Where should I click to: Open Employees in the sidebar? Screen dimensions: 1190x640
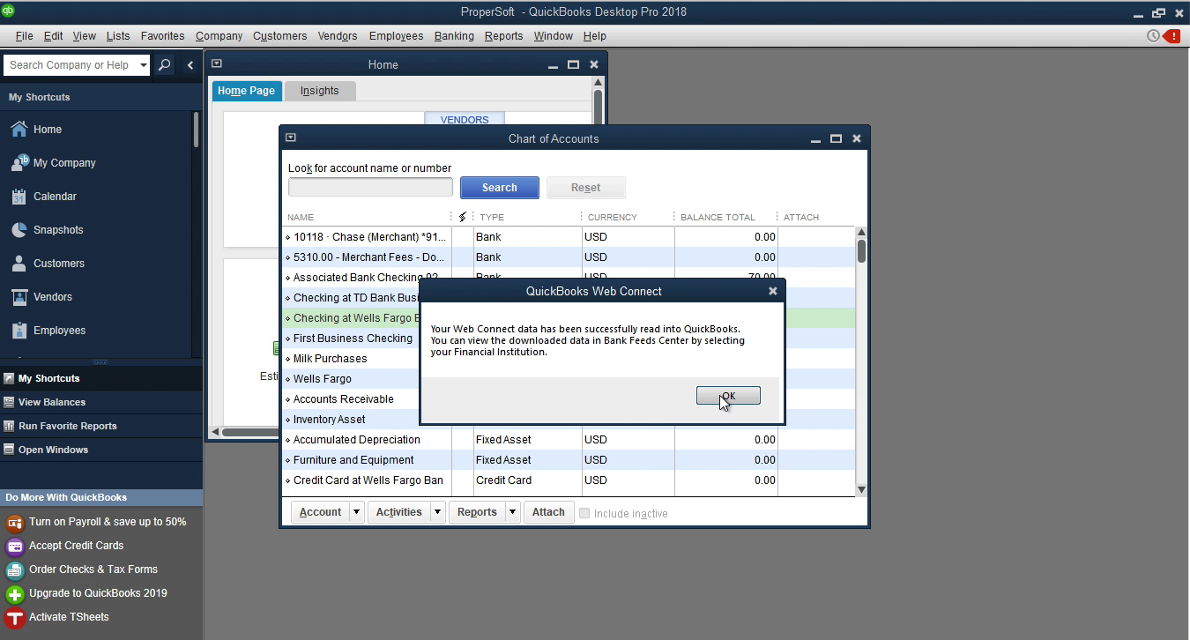[x=48, y=330]
